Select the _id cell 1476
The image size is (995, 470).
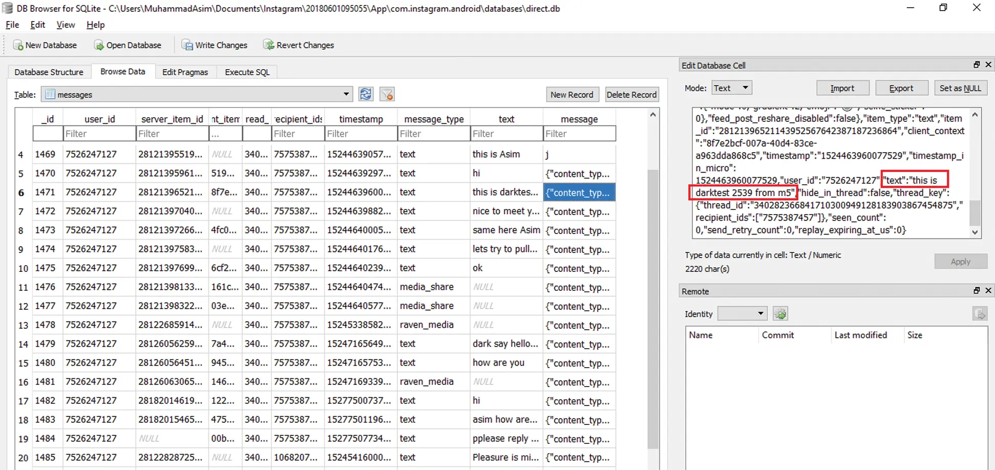(x=48, y=287)
